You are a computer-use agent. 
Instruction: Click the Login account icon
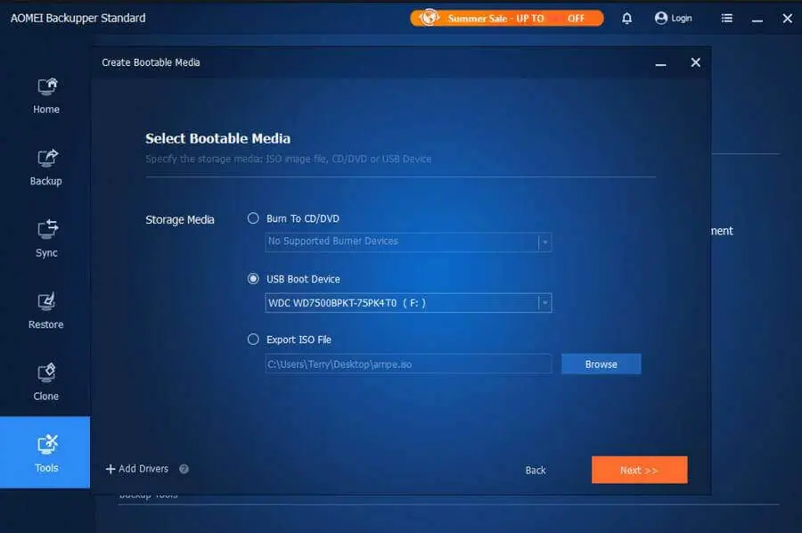pyautogui.click(x=673, y=19)
